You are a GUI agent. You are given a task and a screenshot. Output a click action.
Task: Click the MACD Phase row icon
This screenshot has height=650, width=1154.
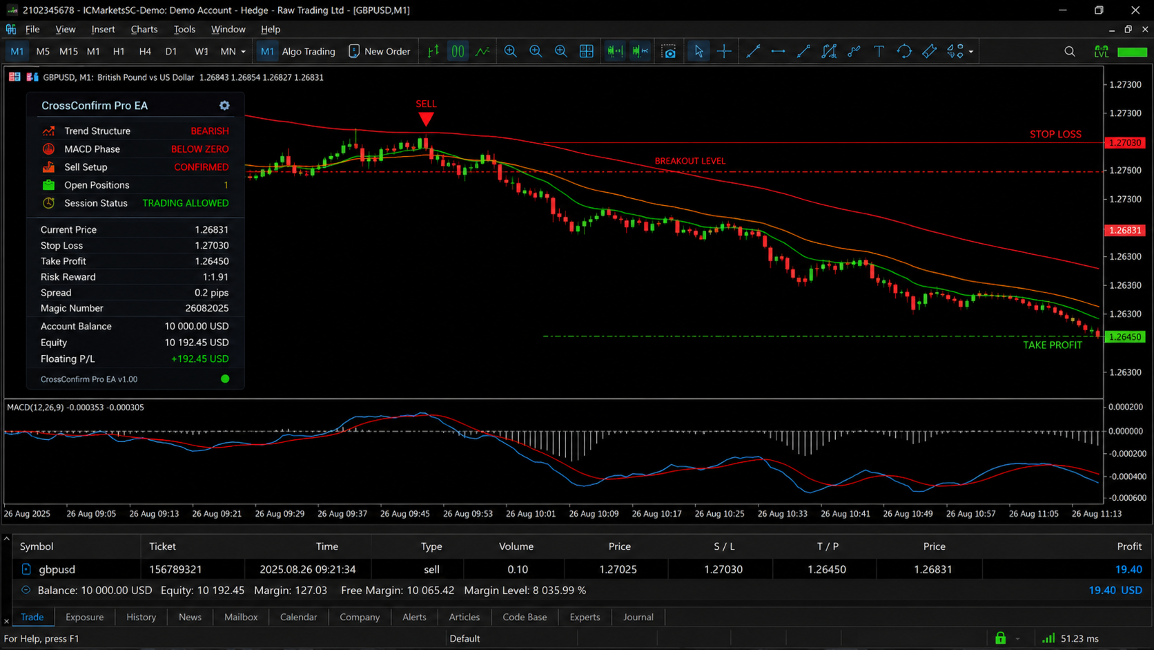pyautogui.click(x=48, y=149)
